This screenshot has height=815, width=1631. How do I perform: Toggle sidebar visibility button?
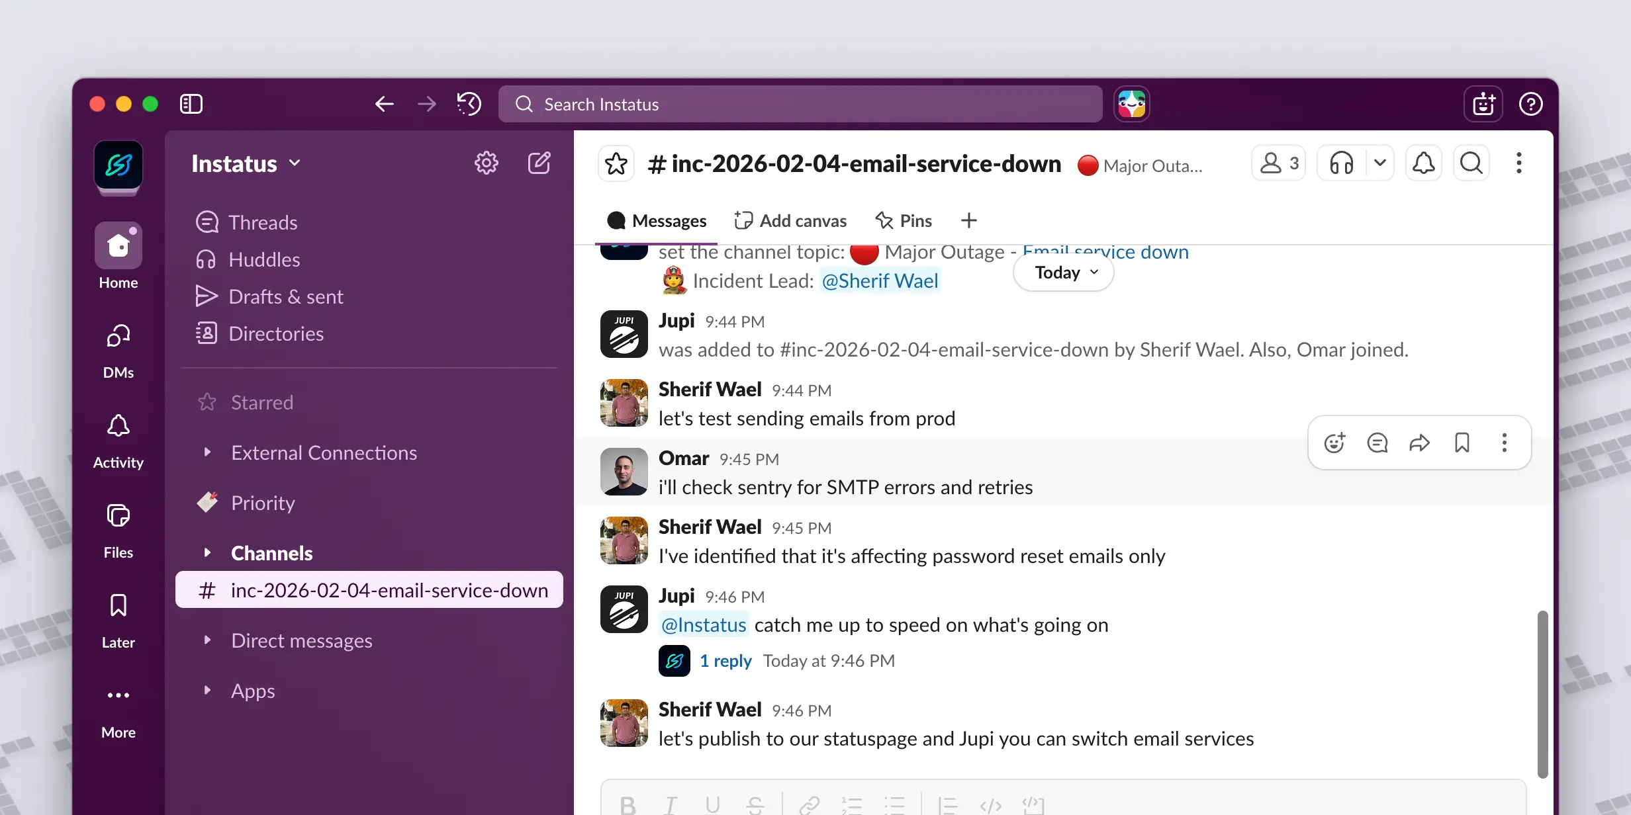pos(191,104)
